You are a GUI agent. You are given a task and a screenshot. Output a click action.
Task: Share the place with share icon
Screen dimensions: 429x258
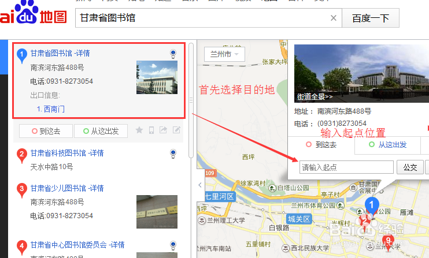click(164, 130)
